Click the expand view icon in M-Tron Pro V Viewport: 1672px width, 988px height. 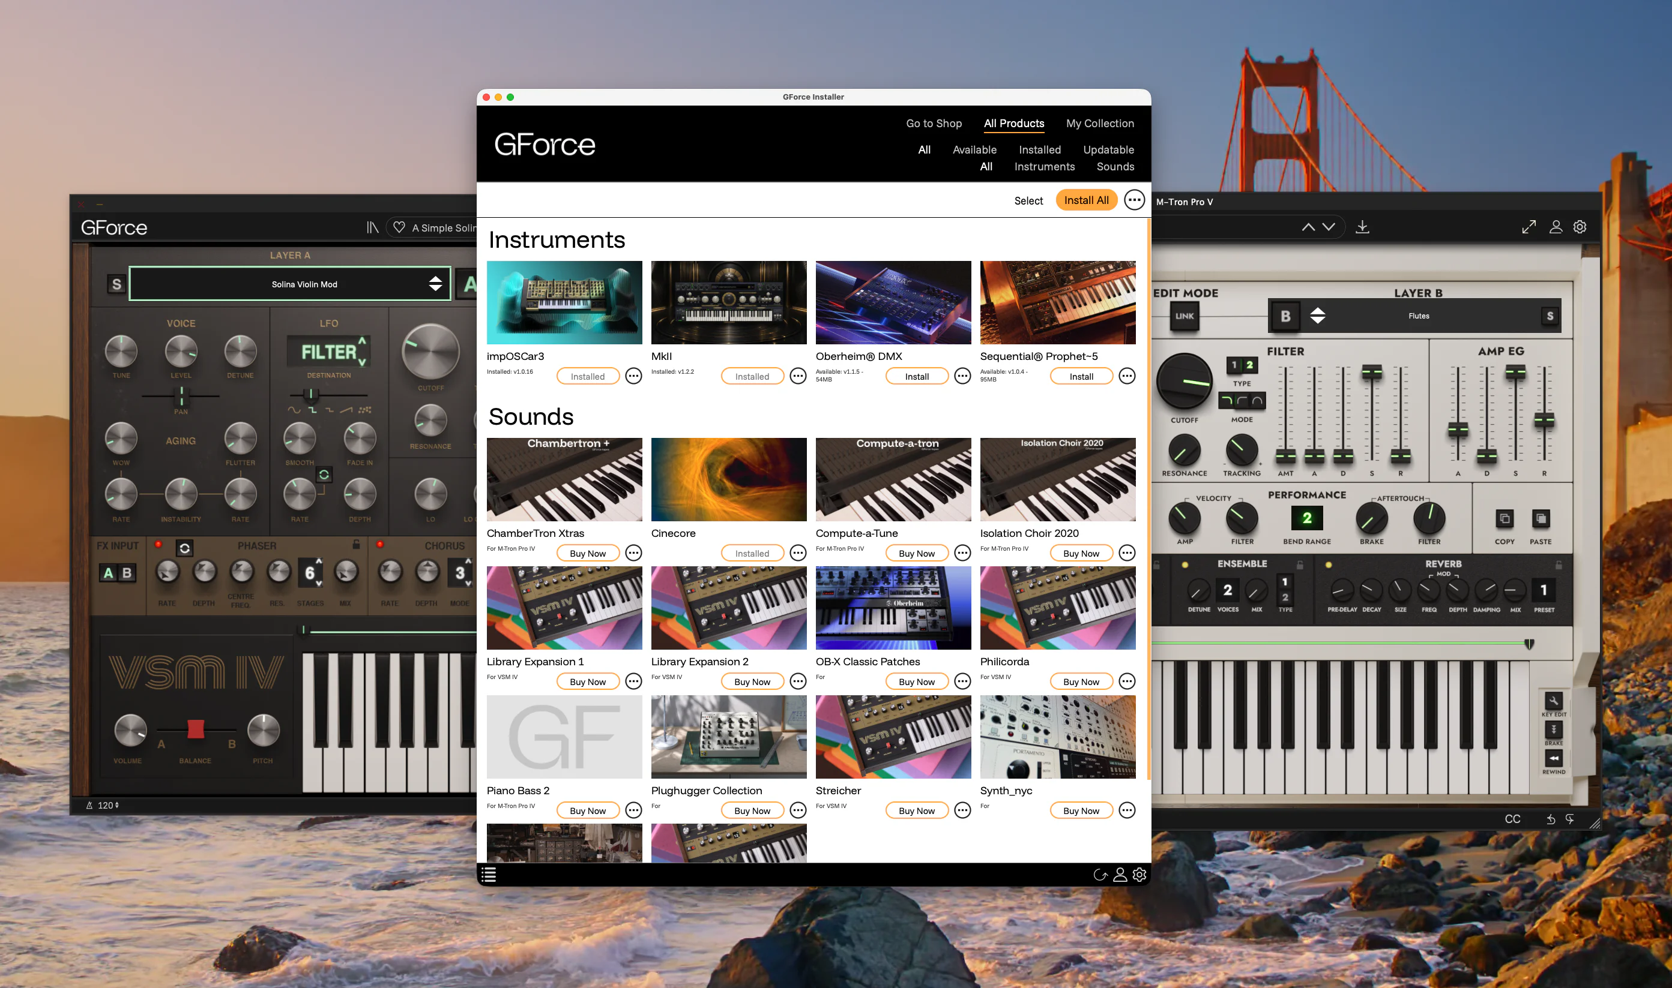[x=1528, y=227]
